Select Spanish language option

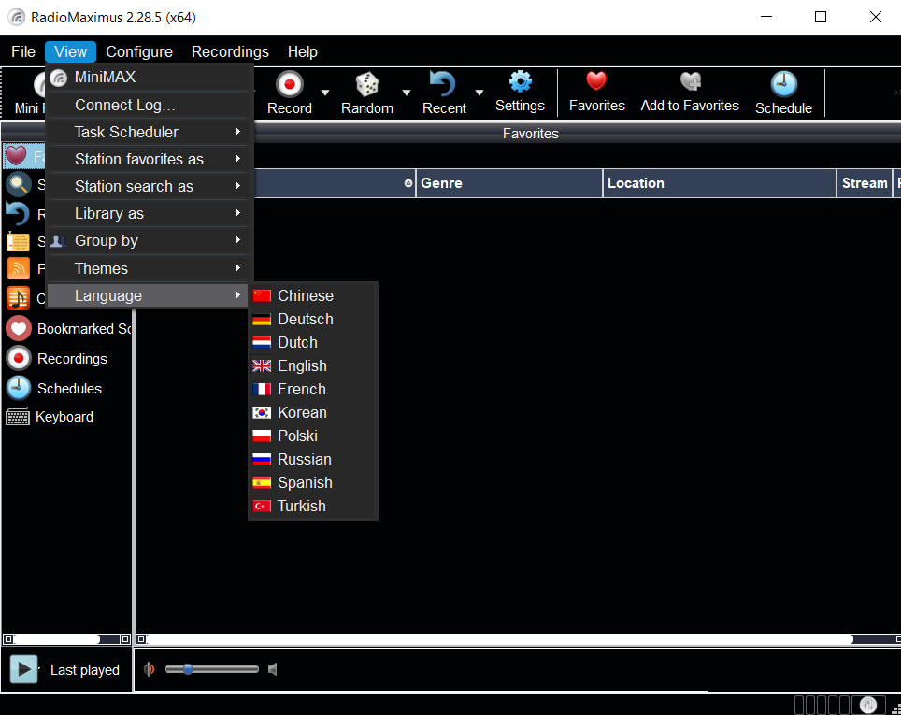[313, 483]
